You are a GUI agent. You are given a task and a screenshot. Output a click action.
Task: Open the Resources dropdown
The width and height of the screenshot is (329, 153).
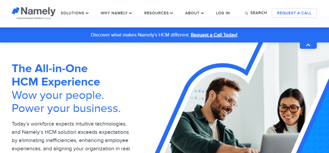pyautogui.click(x=158, y=13)
